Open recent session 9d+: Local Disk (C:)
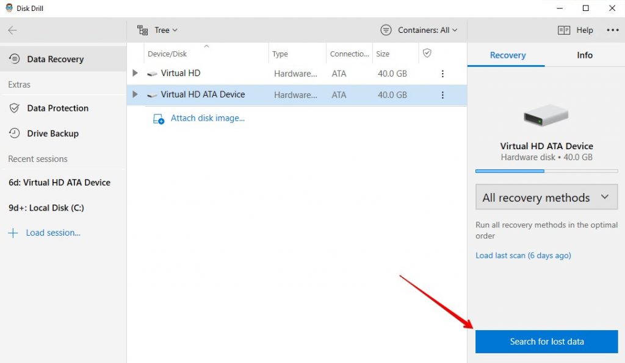This screenshot has width=625, height=363. point(45,208)
